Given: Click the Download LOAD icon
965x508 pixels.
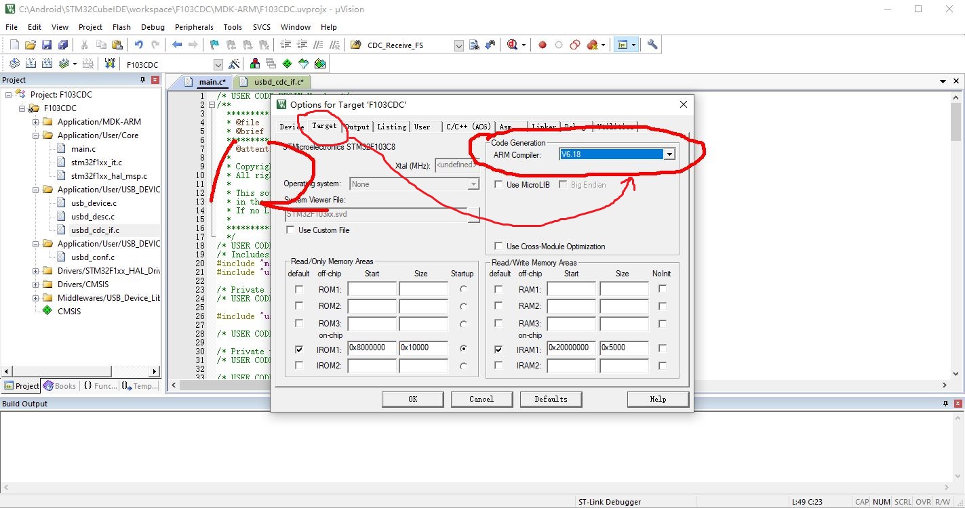Looking at the screenshot, I should coord(110,64).
